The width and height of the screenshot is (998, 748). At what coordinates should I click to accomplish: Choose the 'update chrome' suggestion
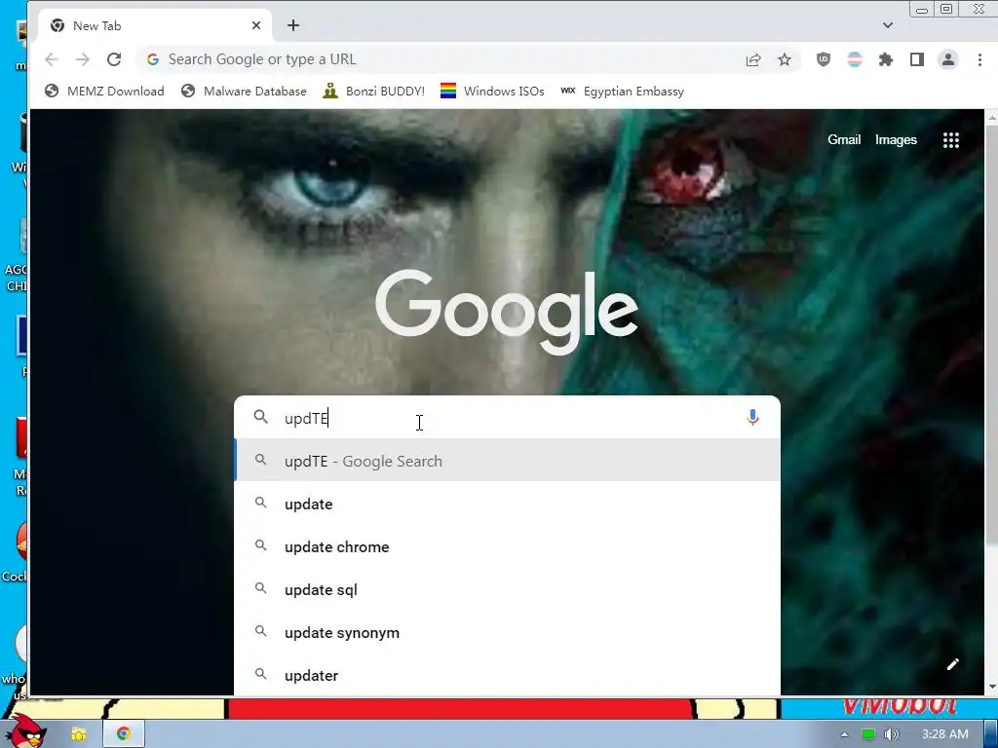click(507, 546)
